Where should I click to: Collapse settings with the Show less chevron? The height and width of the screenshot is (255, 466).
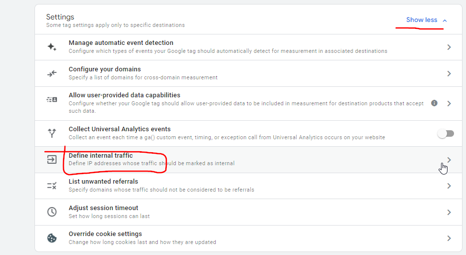click(445, 20)
